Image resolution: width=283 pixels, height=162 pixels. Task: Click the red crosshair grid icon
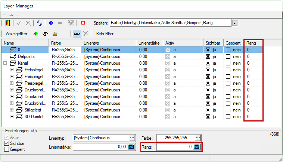click(x=83, y=23)
